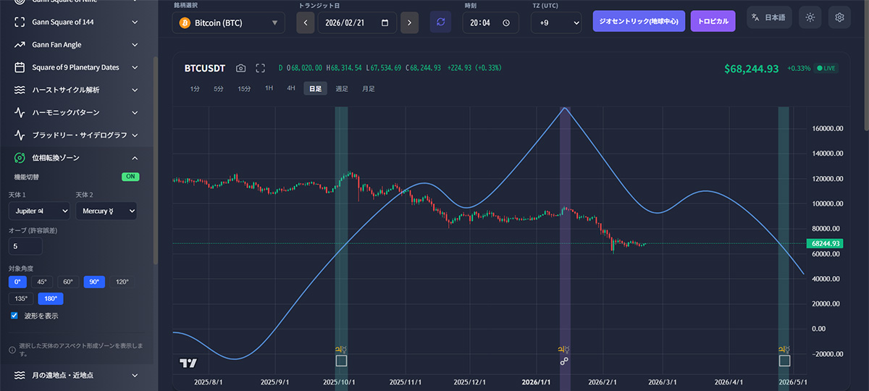Click the chart screenshot camera icon
Viewport: 869px width, 391px height.
pyautogui.click(x=241, y=68)
